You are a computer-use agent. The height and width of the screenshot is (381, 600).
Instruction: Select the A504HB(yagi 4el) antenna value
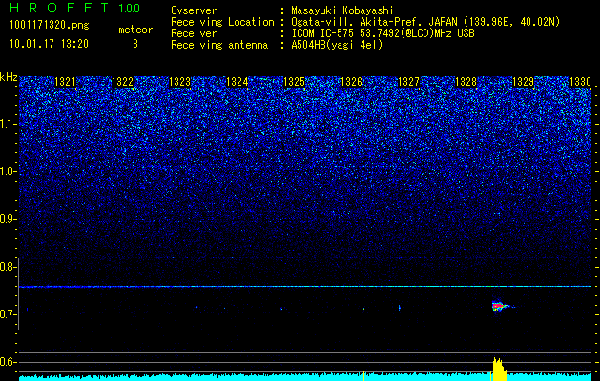337,45
